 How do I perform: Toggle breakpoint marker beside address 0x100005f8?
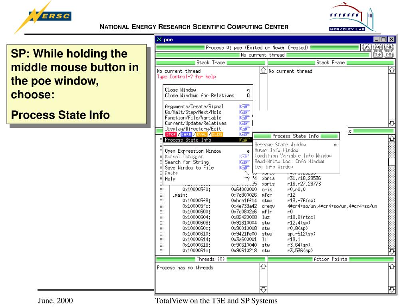pos(161,201)
